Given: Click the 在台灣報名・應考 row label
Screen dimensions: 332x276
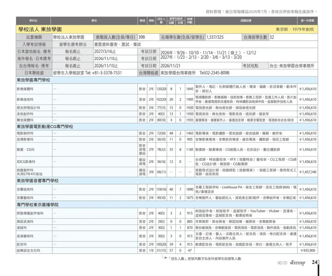Looking at the screenshot, I should pos(34,66).
